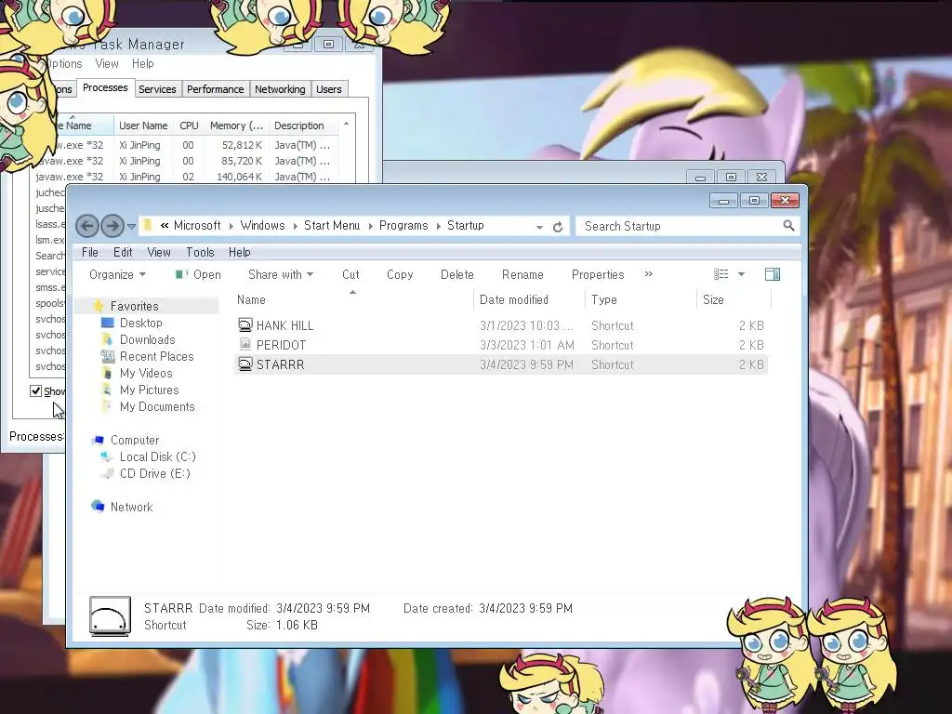Click the Change your view icon
This screenshot has height=714, width=952.
721,274
